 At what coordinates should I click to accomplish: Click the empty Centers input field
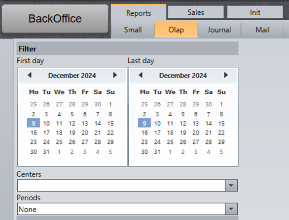pos(121,185)
